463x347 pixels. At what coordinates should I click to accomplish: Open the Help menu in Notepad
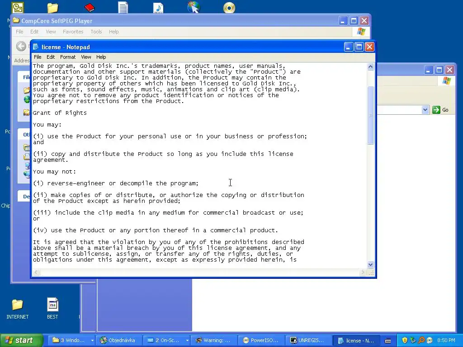pos(101,57)
